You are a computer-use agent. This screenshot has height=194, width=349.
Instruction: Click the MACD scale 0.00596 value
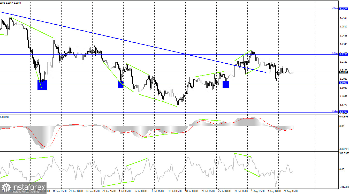(344, 117)
